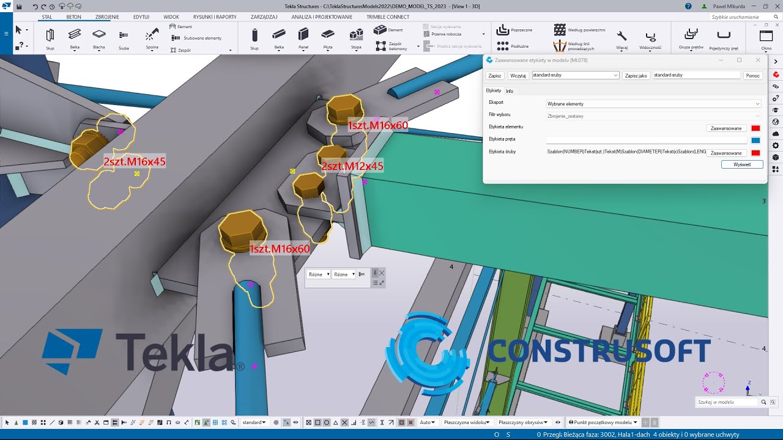Open the first Różne dropdown

click(x=319, y=274)
